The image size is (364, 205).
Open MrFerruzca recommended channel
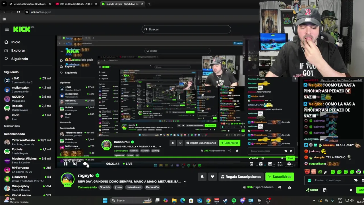(27, 170)
